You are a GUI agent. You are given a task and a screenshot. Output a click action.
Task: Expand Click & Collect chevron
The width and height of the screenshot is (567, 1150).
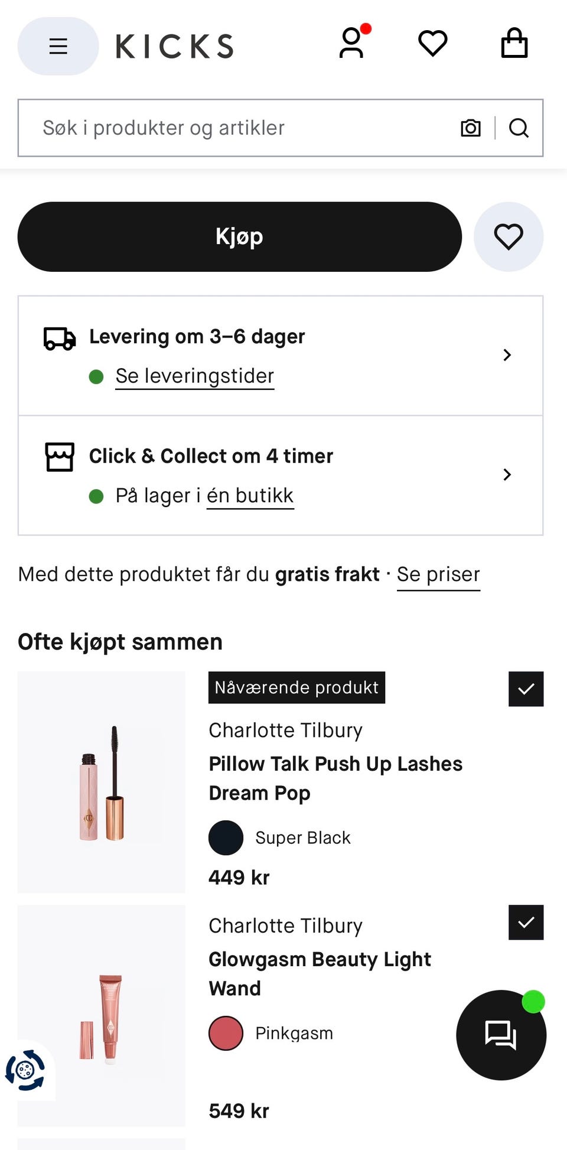tap(507, 475)
